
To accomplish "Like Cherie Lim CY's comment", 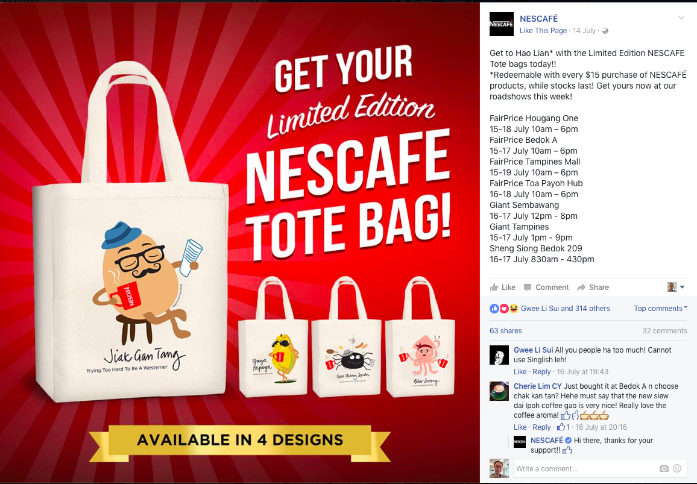I will coord(520,427).
